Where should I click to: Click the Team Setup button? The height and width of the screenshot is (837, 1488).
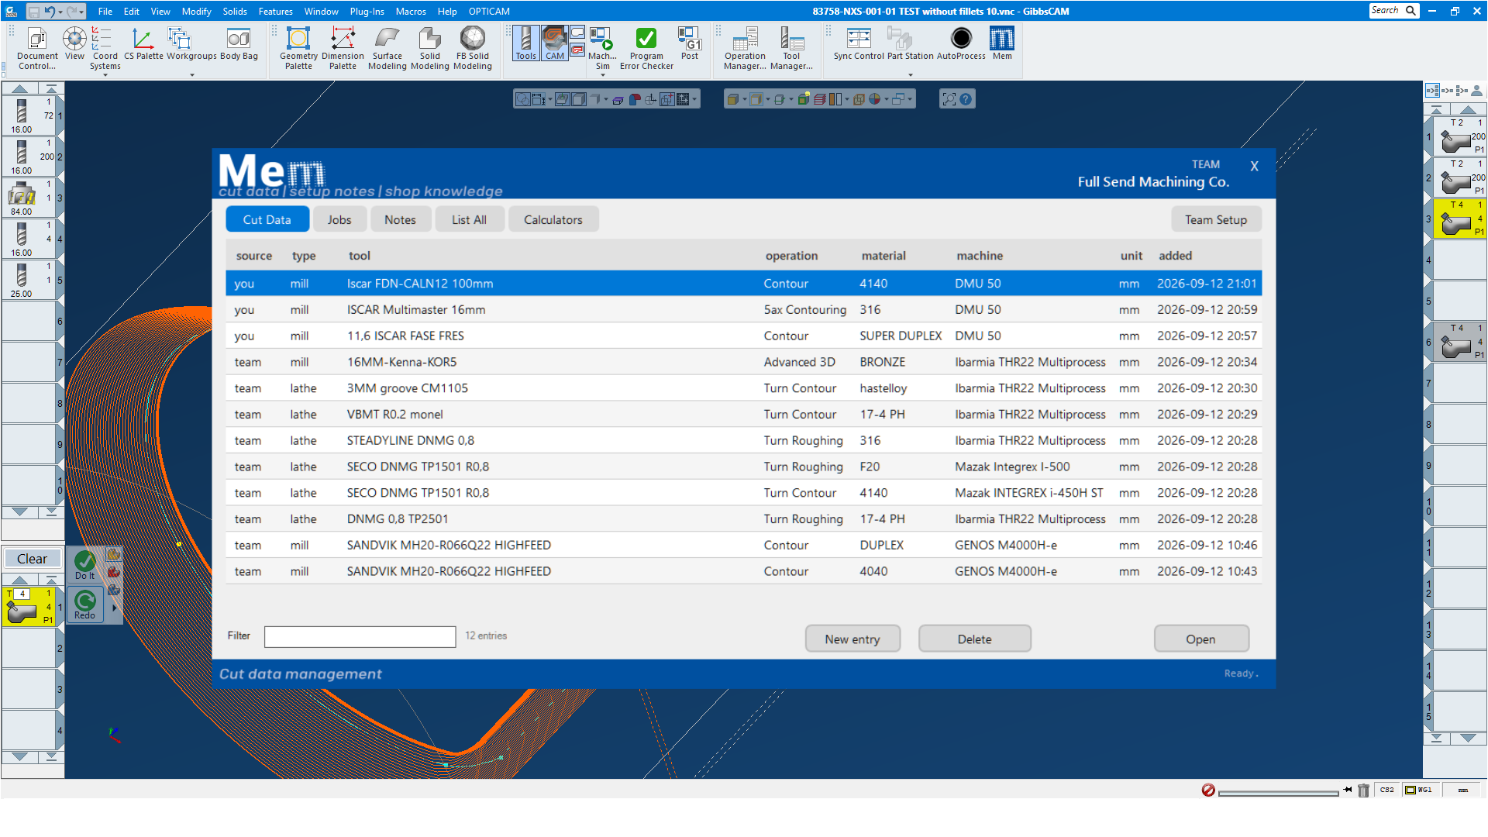[x=1215, y=219]
